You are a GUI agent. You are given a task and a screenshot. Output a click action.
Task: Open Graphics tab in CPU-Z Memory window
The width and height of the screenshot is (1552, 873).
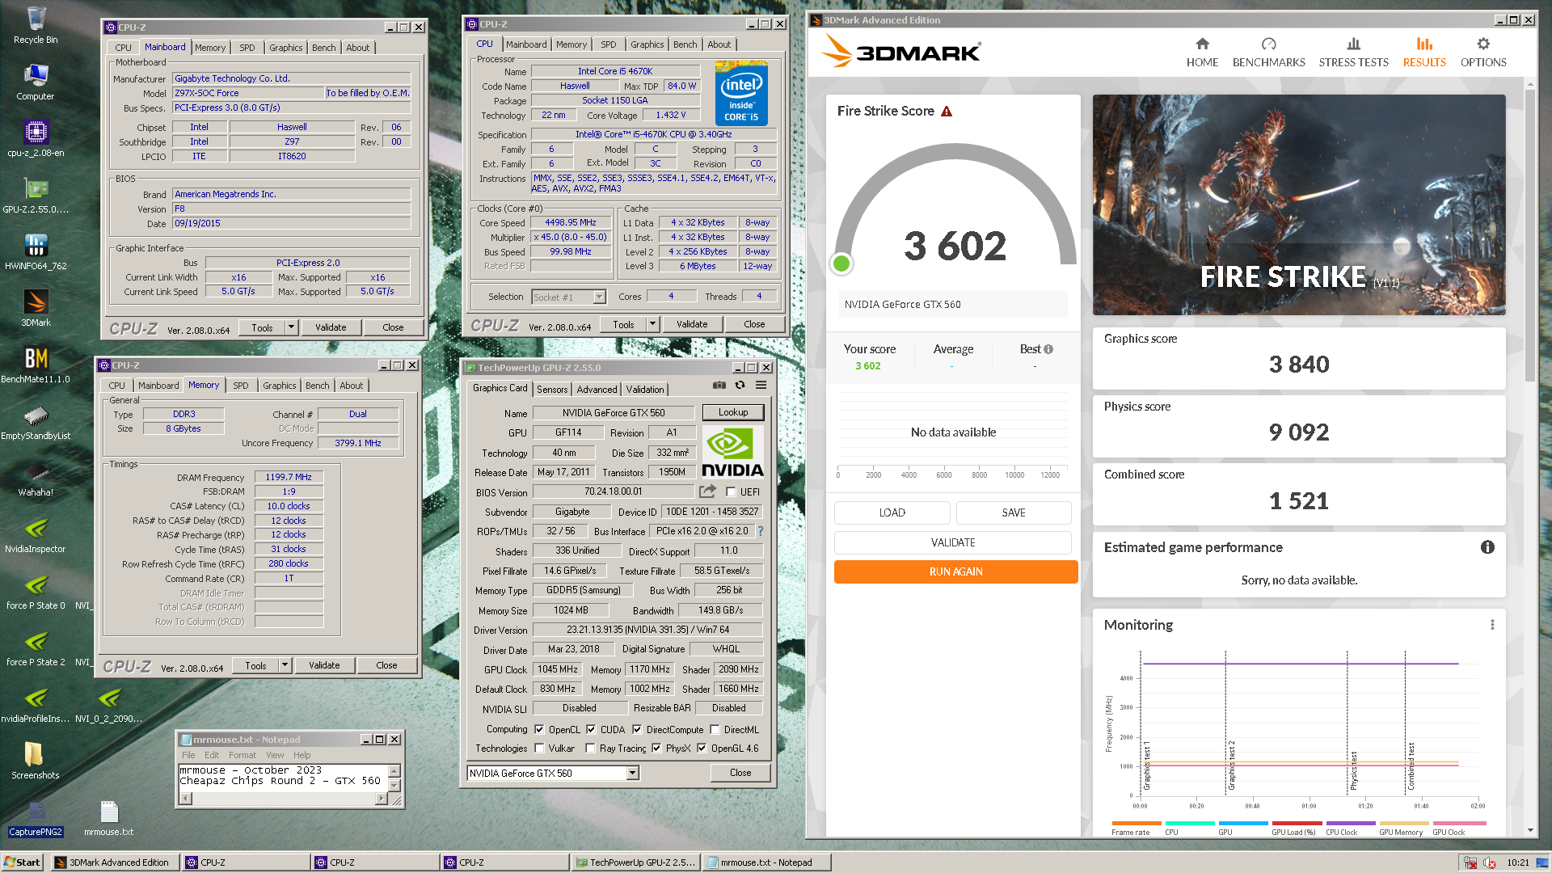(x=280, y=386)
